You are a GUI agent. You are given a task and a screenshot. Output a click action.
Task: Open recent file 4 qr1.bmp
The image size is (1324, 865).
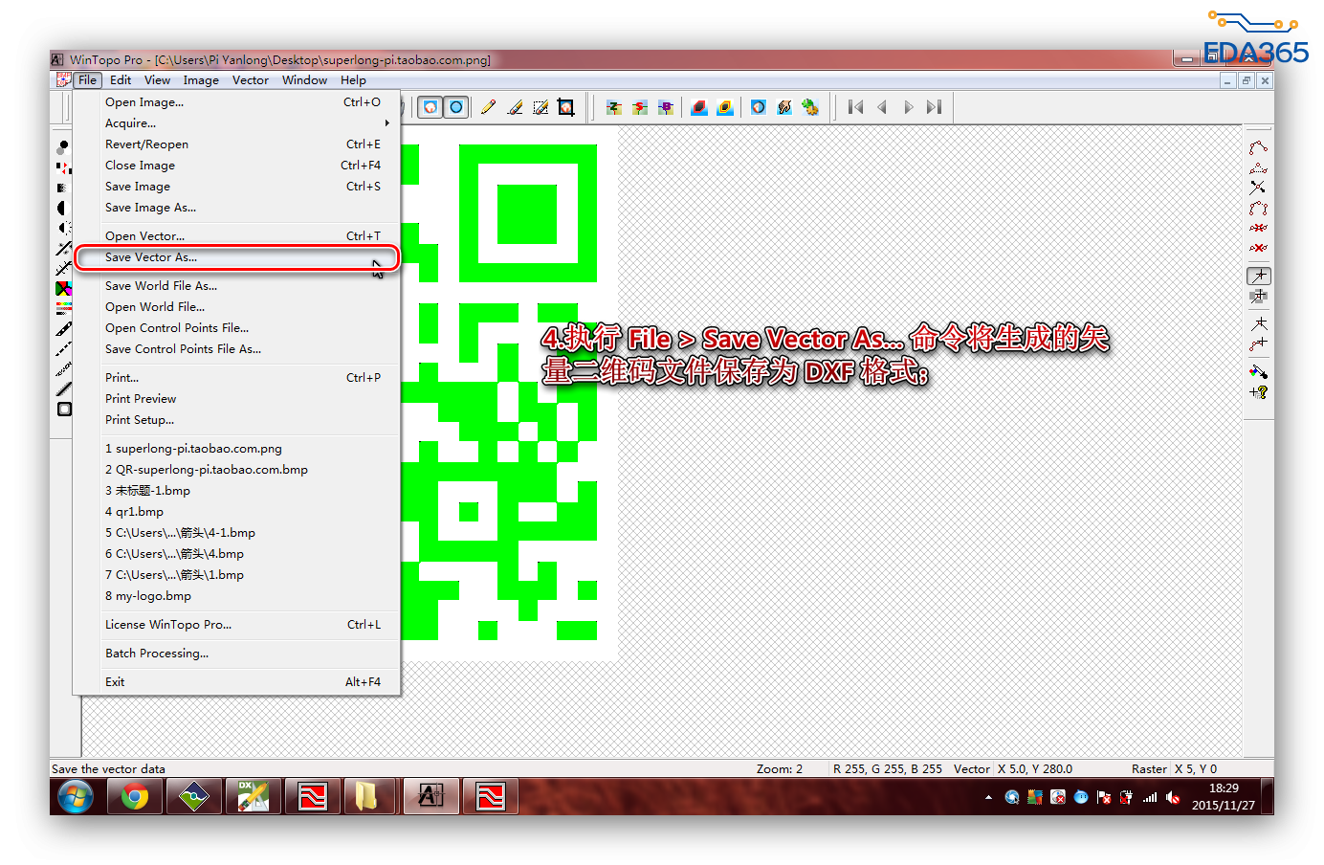tap(237, 512)
